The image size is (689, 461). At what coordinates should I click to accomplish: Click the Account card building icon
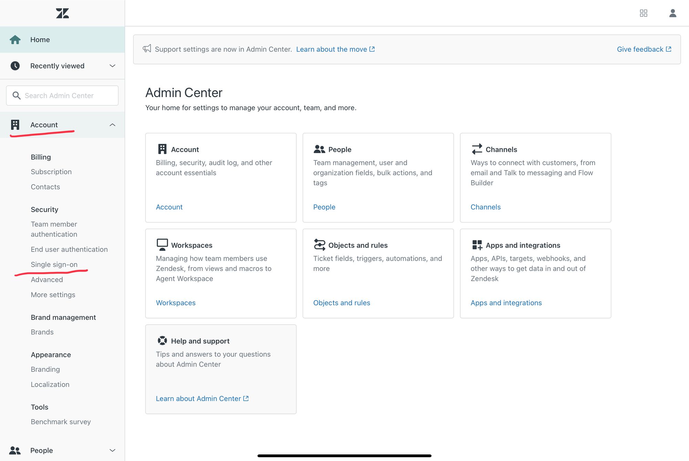[x=162, y=149]
